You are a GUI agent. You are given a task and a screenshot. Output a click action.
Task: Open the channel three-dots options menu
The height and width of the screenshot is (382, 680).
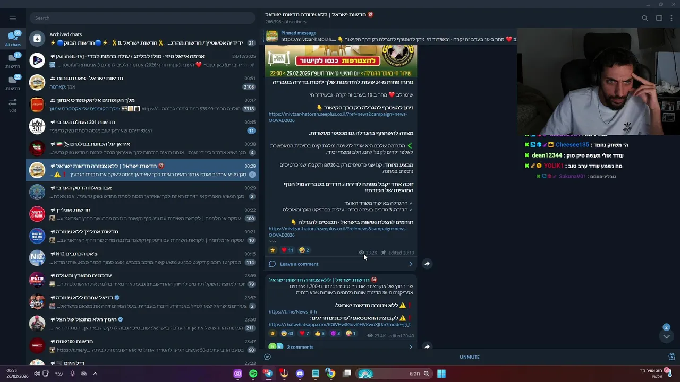tap(672, 18)
